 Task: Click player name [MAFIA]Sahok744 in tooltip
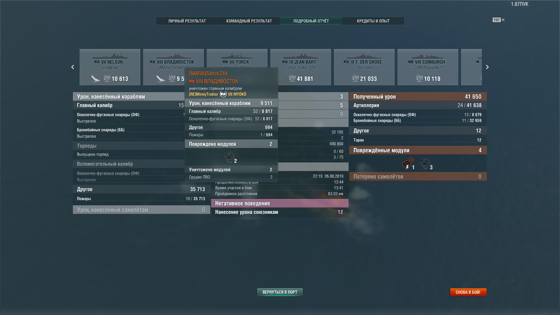(208, 73)
